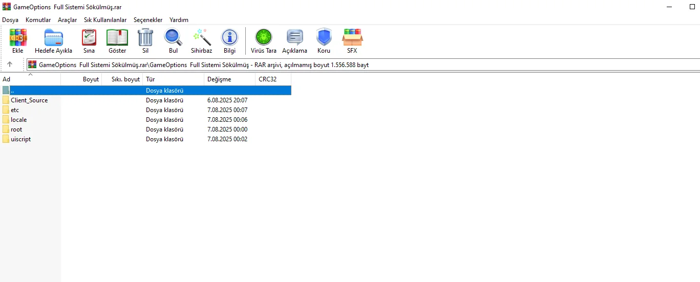The image size is (700, 282).
Task: Start Virüs Tara virus scan
Action: click(x=264, y=37)
